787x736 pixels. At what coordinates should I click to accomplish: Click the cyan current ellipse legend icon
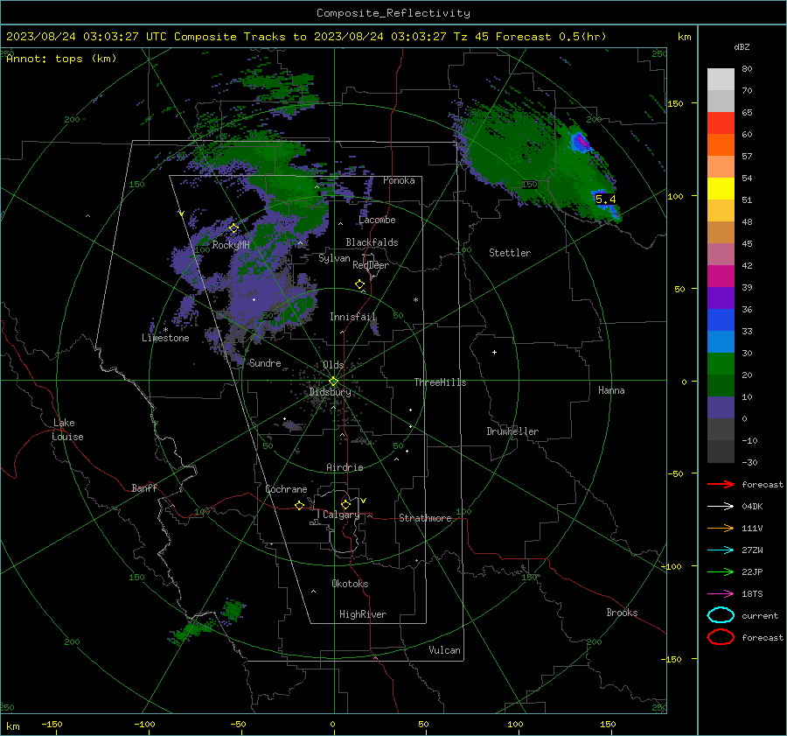(x=721, y=615)
